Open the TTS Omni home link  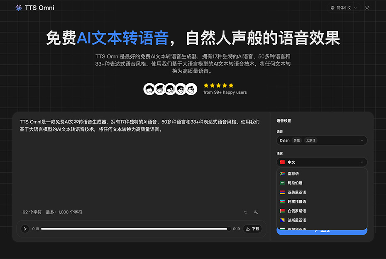(x=35, y=8)
